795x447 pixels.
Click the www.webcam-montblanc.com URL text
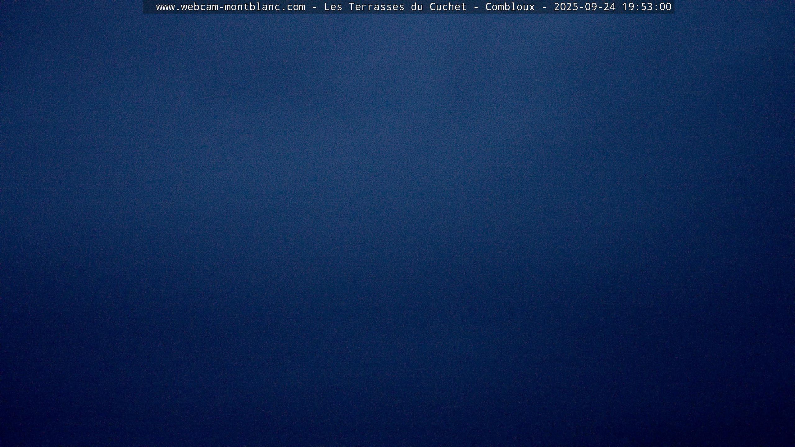click(x=230, y=7)
